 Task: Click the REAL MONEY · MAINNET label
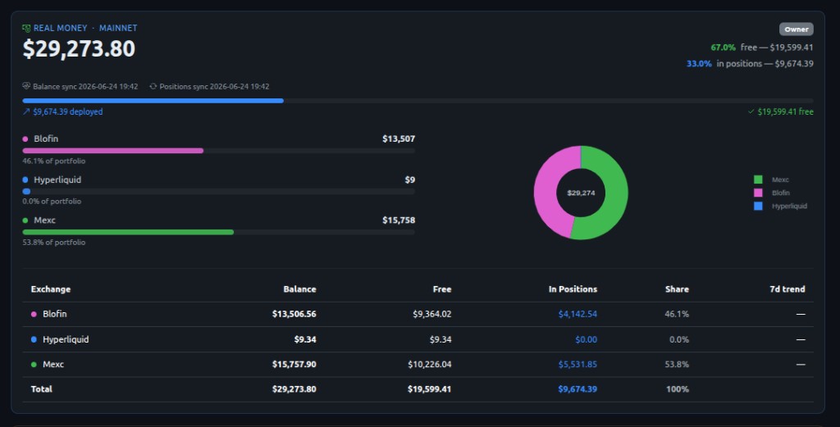[85, 28]
